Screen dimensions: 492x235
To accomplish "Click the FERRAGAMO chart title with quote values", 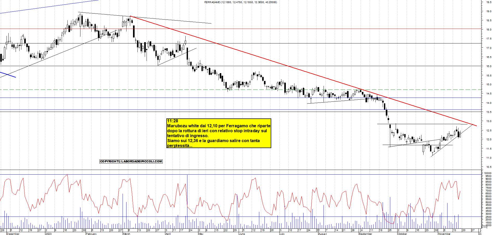I will [241, 2].
